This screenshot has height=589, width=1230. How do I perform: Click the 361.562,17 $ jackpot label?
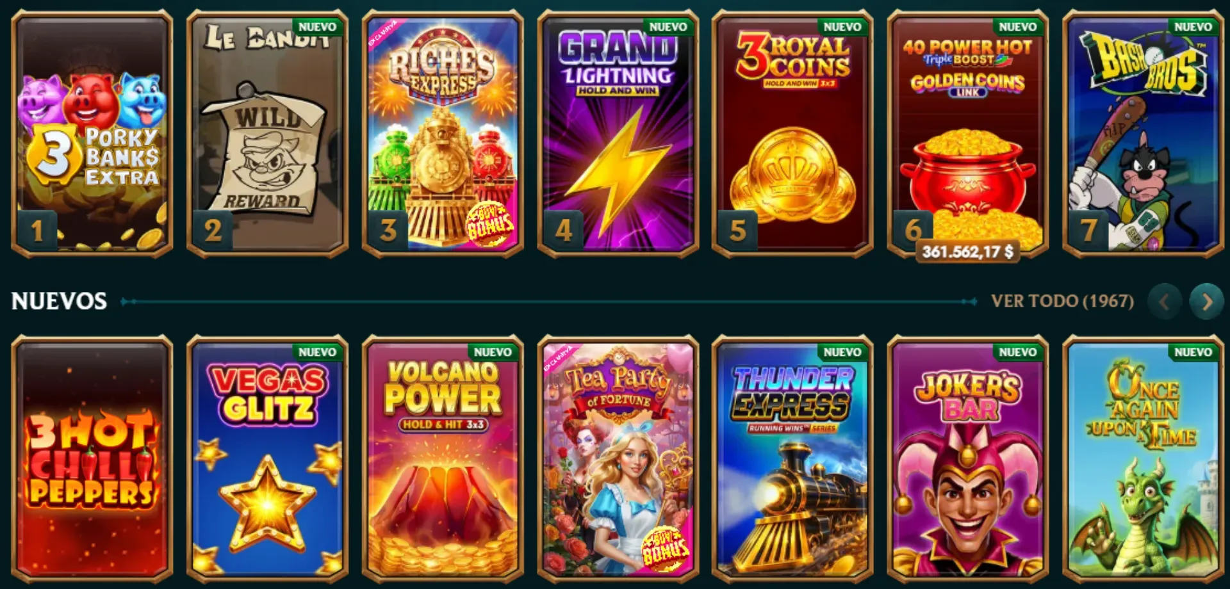click(967, 252)
